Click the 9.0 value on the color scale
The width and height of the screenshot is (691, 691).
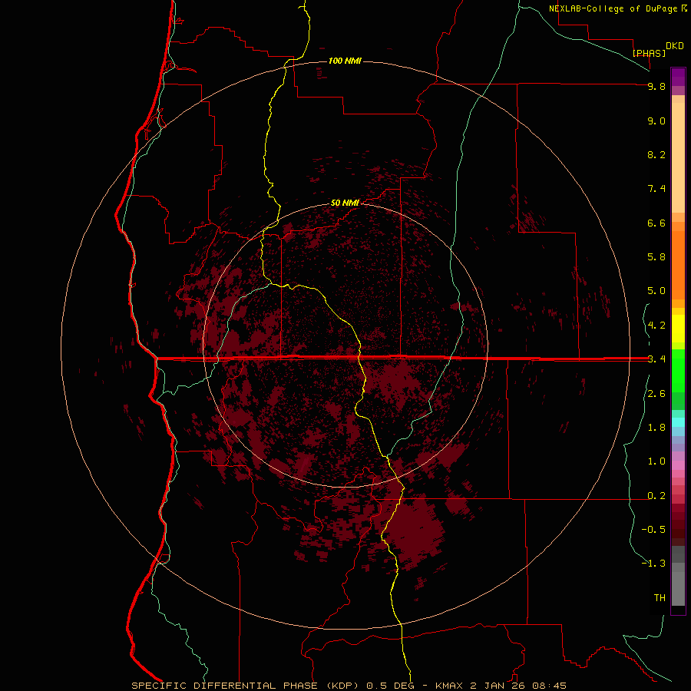pos(656,121)
